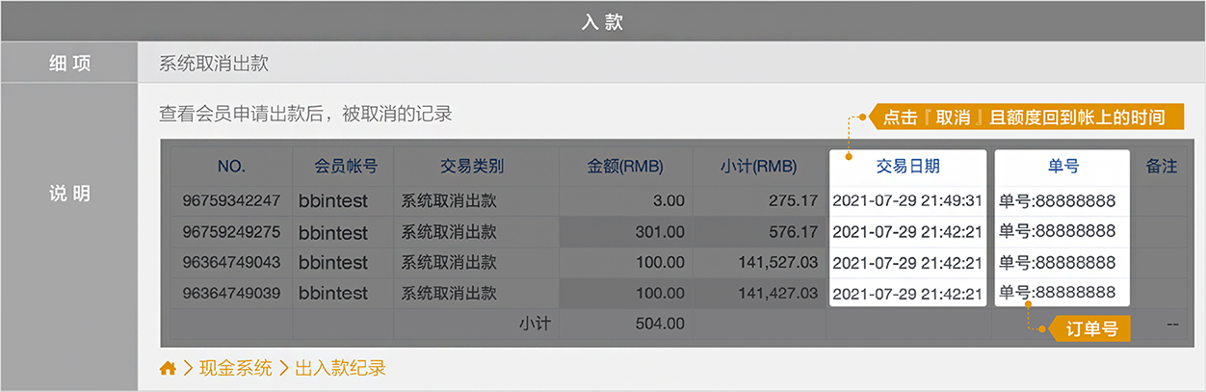Go to the 出入款纪录 breadcrumb link
Screen dimensions: 1206x392
[x=341, y=368]
